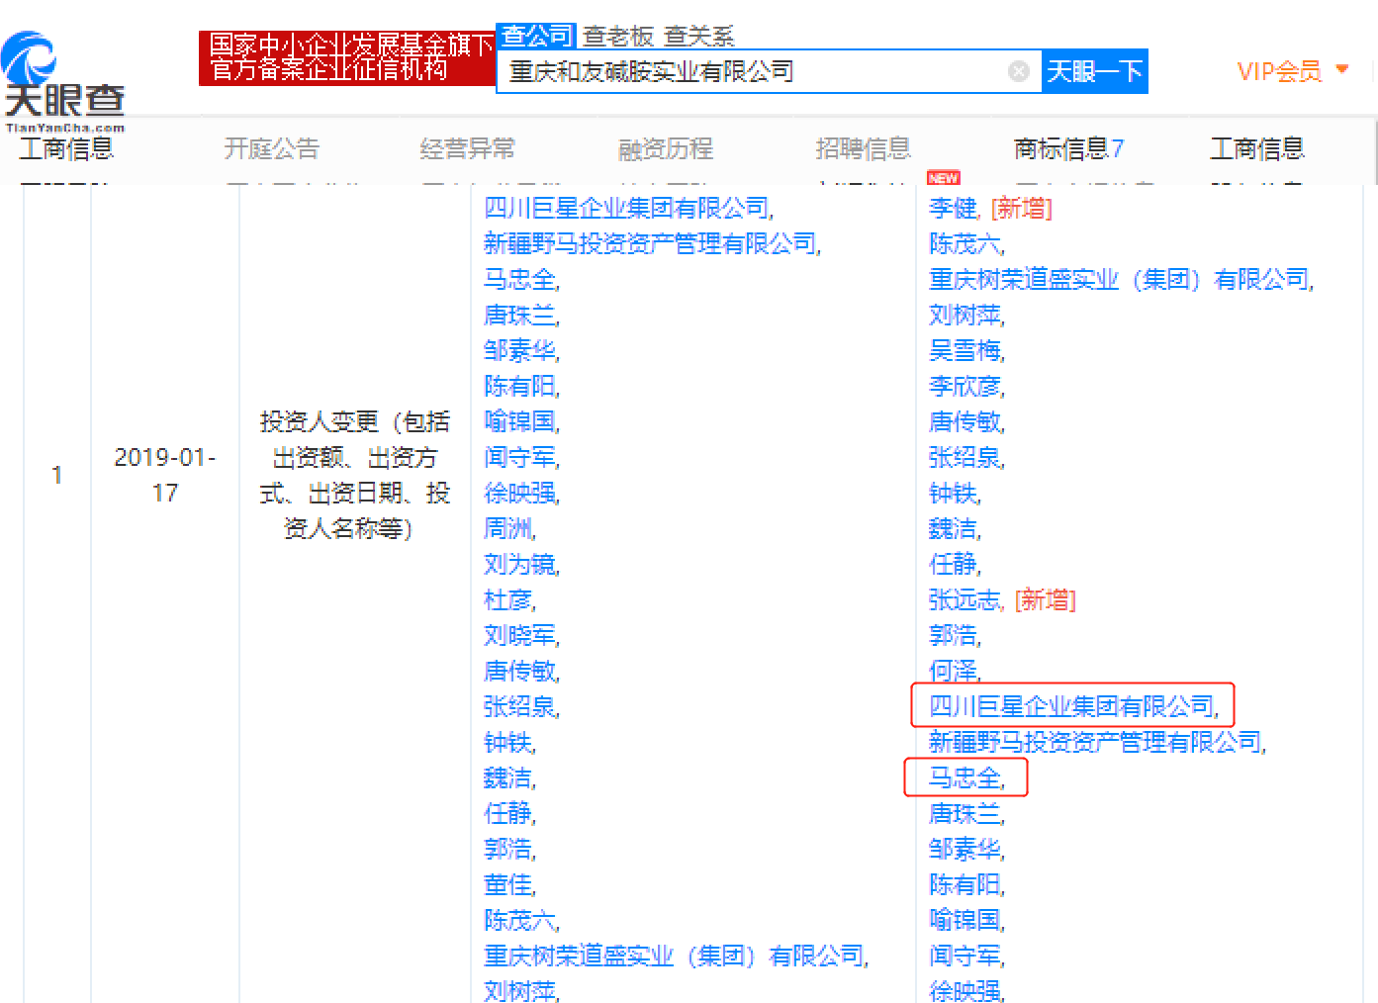Image resolution: width=1378 pixels, height=1003 pixels.
Task: Select the 投资人变更 change item cell
Action: click(x=354, y=475)
